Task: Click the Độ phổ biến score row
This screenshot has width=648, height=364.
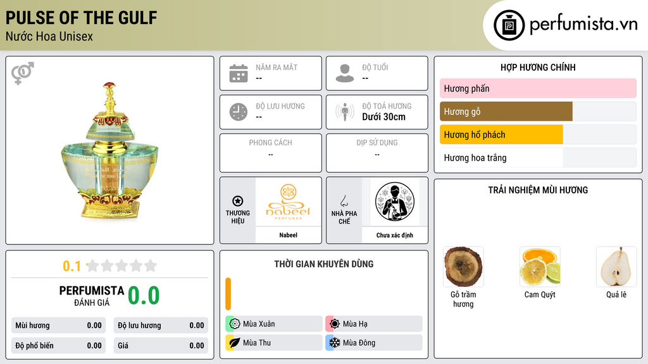Action: coord(58,346)
